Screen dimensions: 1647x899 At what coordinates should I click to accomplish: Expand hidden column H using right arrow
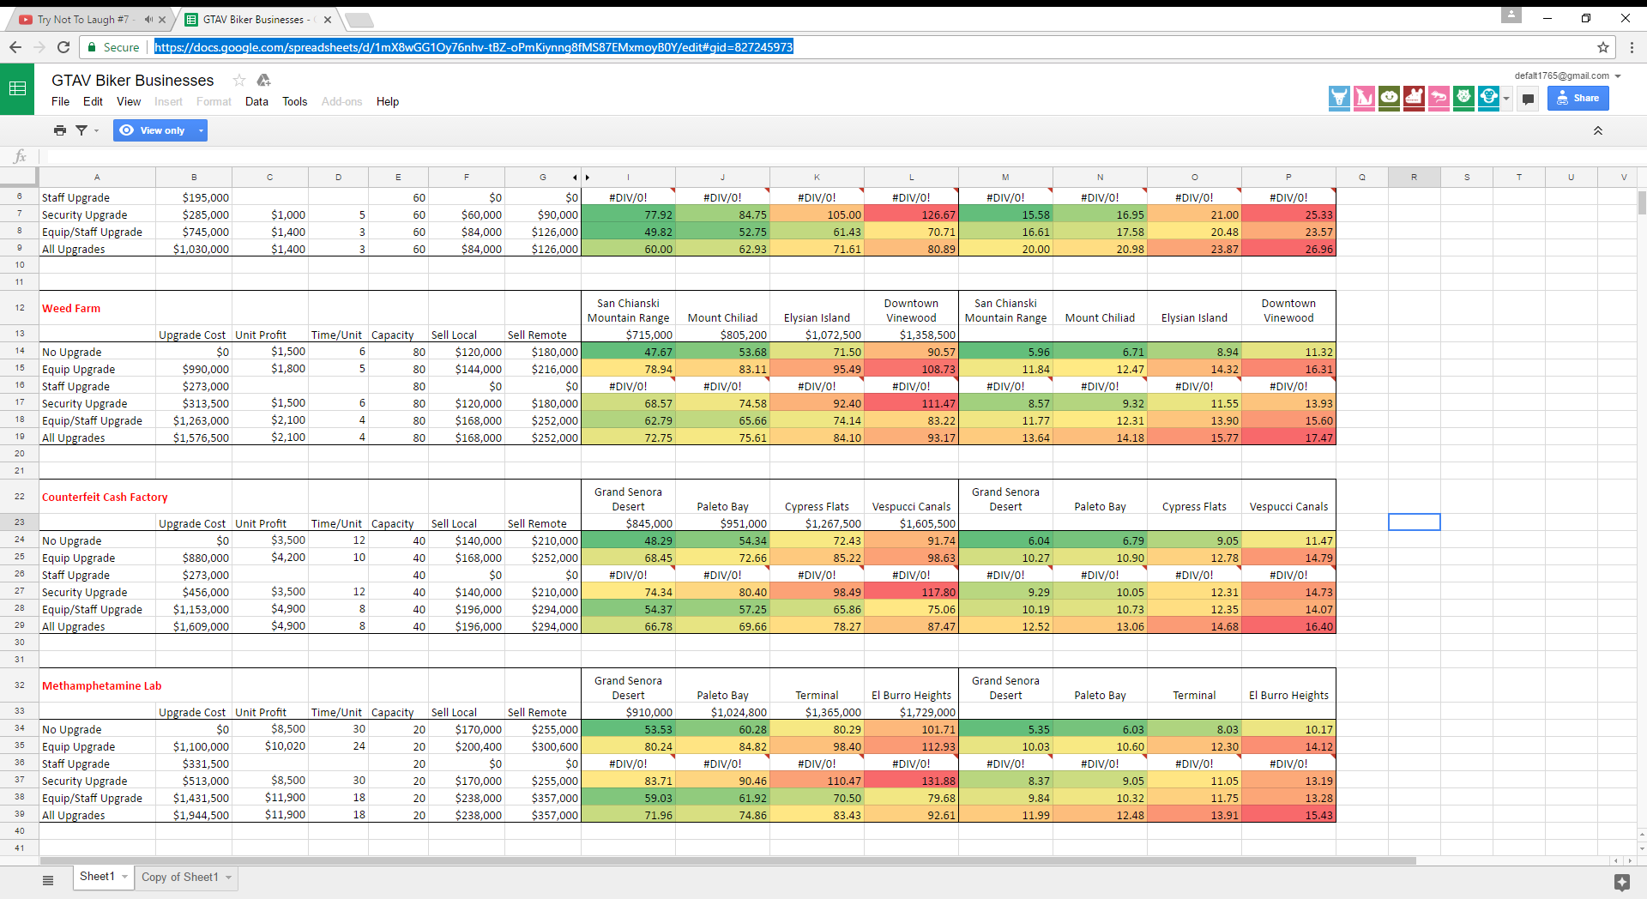pyautogui.click(x=588, y=178)
